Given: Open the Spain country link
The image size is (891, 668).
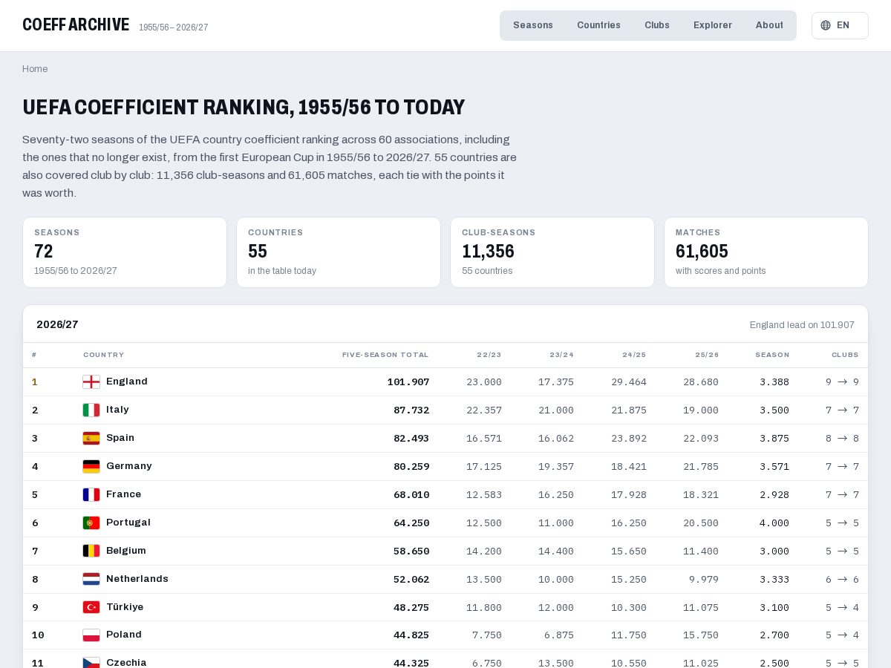Looking at the screenshot, I should (x=120, y=438).
